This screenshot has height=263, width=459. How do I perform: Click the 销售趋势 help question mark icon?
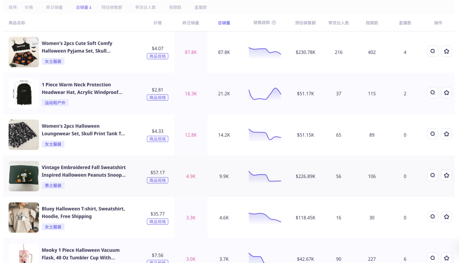[x=274, y=23]
